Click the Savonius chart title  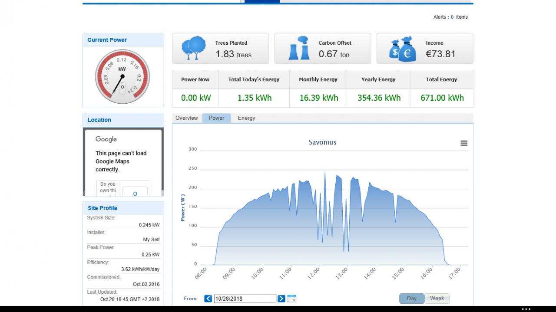[x=322, y=142]
